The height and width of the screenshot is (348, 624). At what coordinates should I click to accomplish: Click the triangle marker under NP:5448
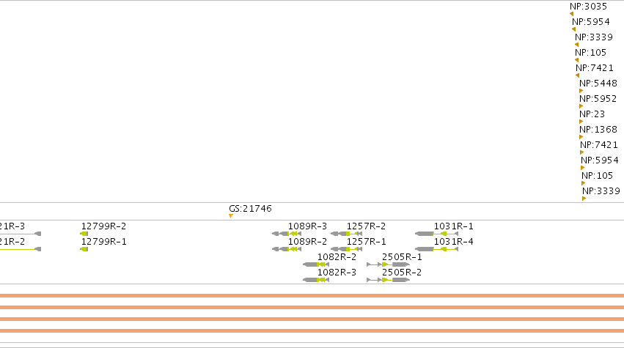[x=581, y=91]
